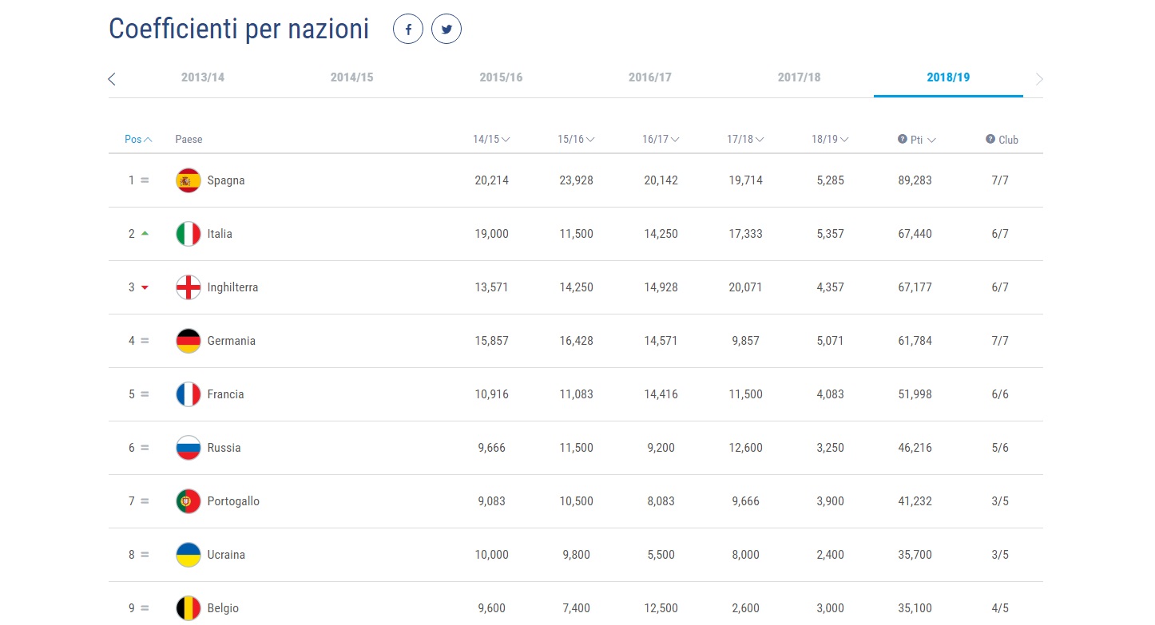Image resolution: width=1155 pixels, height=625 pixels.
Task: Sort by the 14/15 season column
Action: [491, 139]
